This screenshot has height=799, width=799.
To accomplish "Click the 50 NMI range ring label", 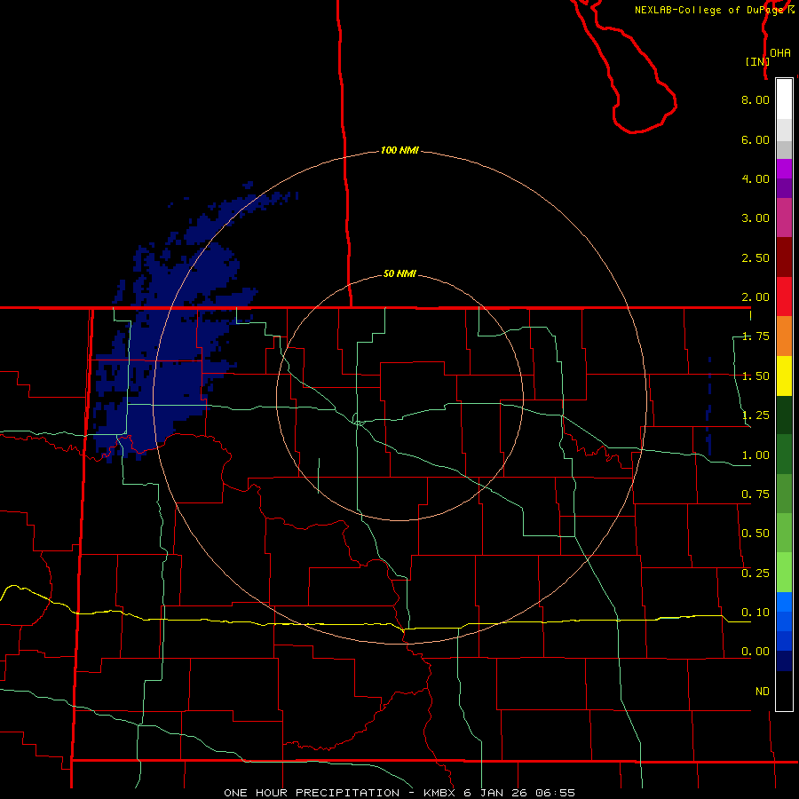I will [x=399, y=273].
